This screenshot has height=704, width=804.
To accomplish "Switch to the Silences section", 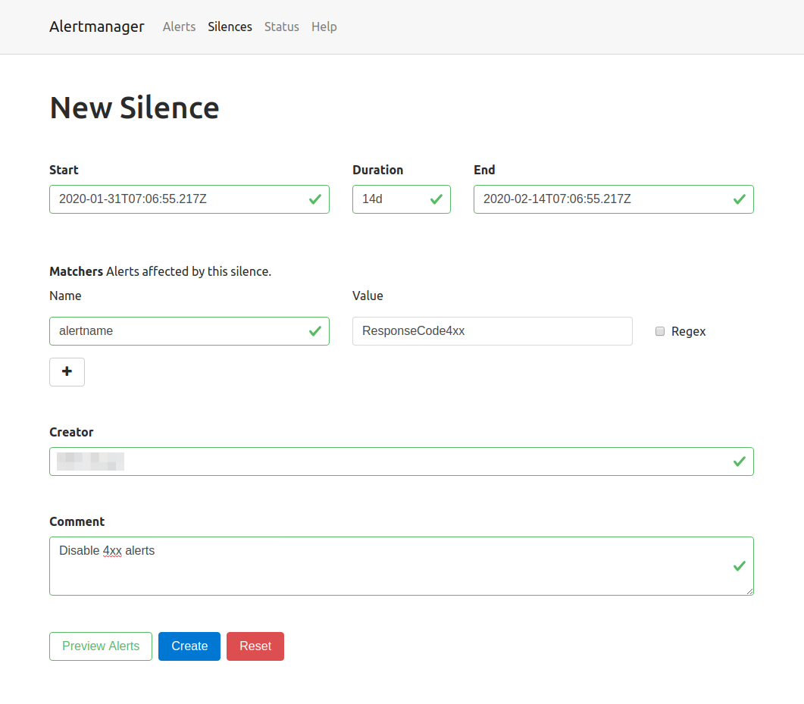I will tap(230, 27).
